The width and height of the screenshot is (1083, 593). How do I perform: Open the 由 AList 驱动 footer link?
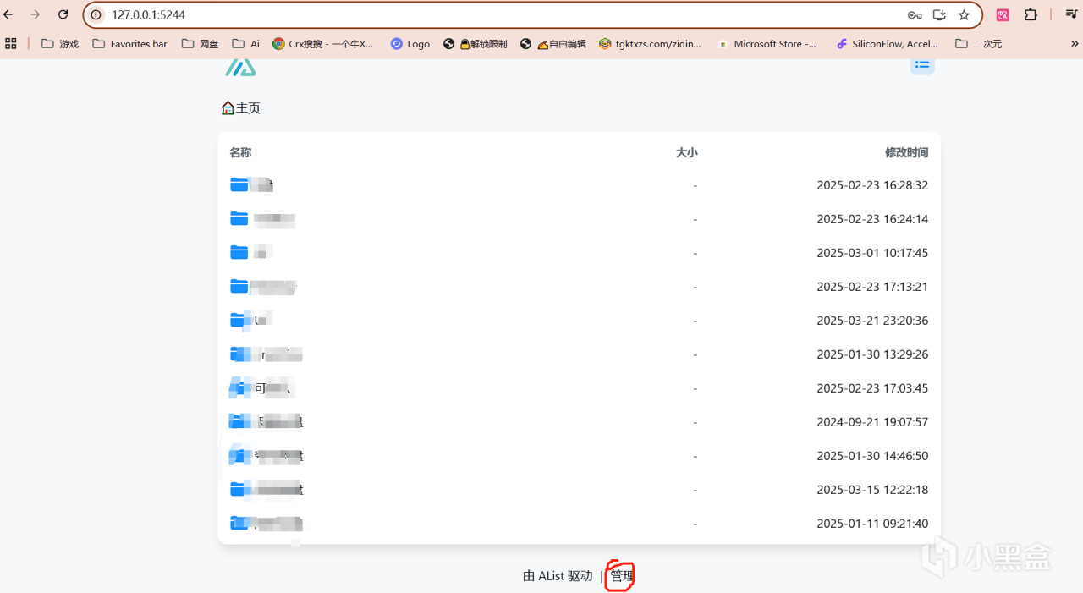point(558,576)
